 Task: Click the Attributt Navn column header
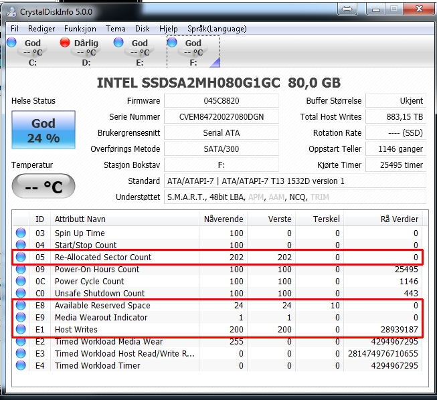(x=125, y=219)
